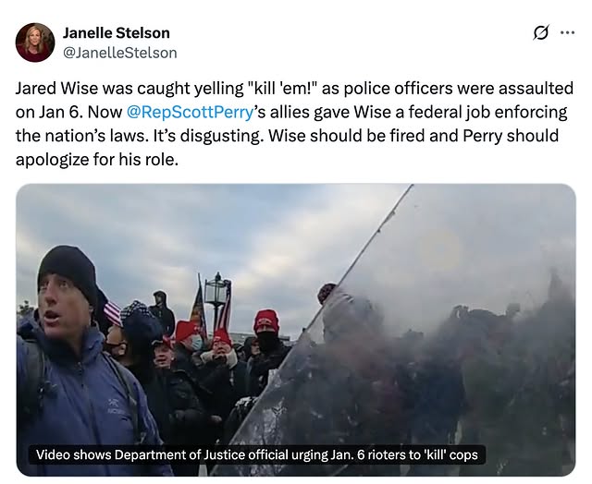Screen dimensions: 592x484
Task: Click the logo on the blue jacket
Action: pos(113,405)
